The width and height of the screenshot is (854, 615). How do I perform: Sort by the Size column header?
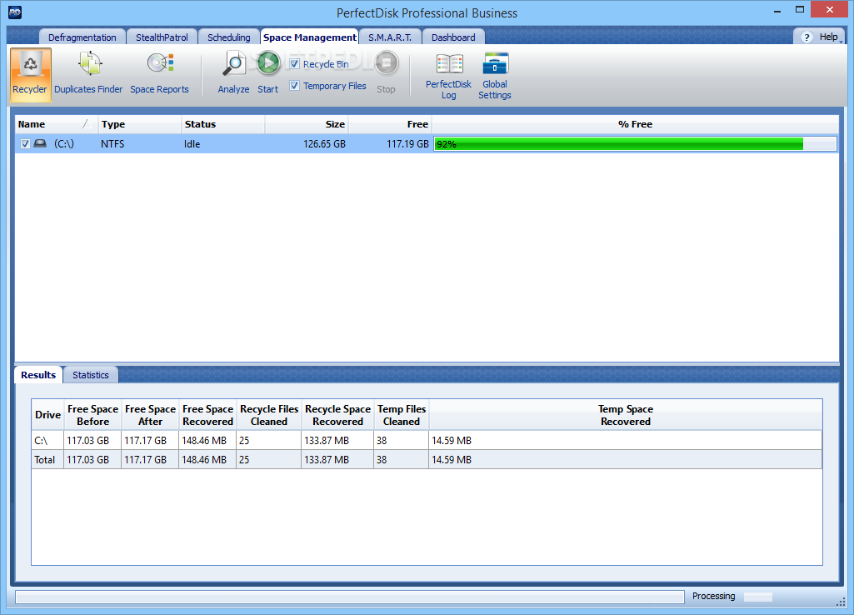pyautogui.click(x=307, y=124)
